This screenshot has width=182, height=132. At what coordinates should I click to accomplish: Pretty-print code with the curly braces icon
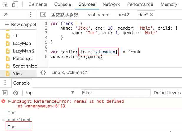coord(43,73)
